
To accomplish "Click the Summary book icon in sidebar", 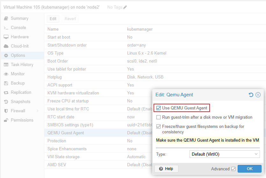I will pyautogui.click(x=6, y=19).
